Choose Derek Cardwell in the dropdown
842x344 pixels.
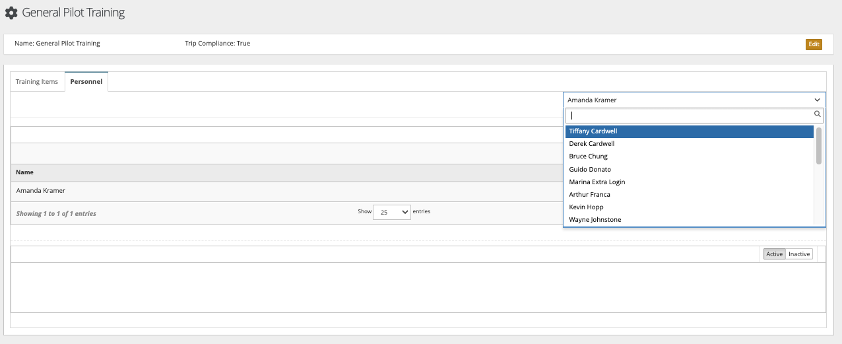(689, 144)
